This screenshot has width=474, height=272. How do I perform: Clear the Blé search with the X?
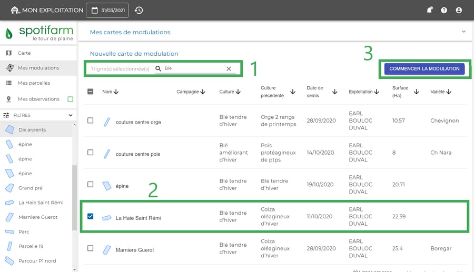(x=229, y=69)
